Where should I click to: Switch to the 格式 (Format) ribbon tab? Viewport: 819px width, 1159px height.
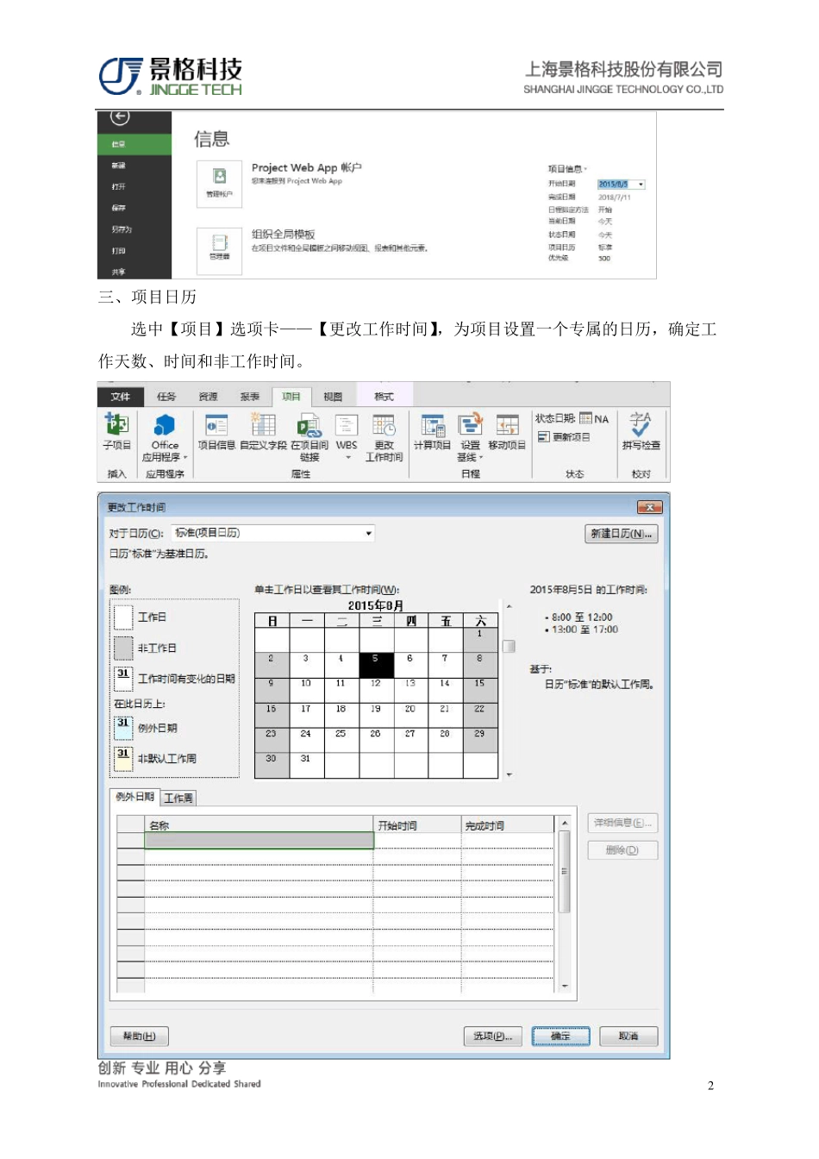(384, 397)
